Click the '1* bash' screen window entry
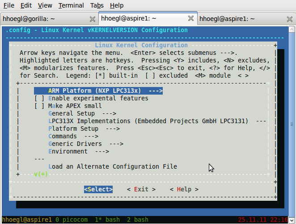 pos(107,220)
